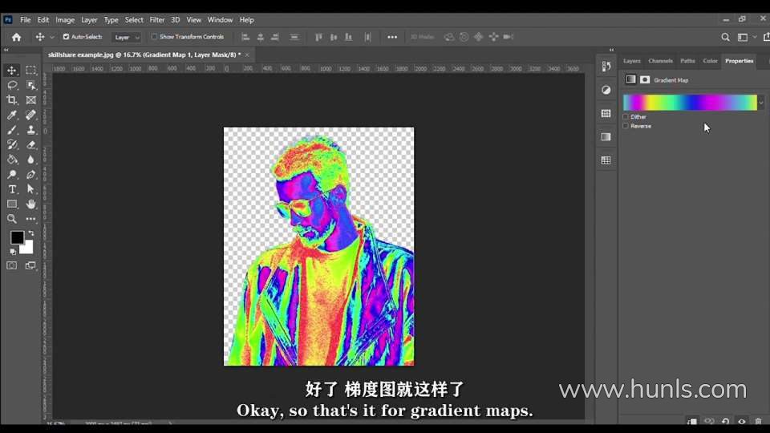Select the Move tool
Image resolution: width=770 pixels, height=433 pixels.
12,71
